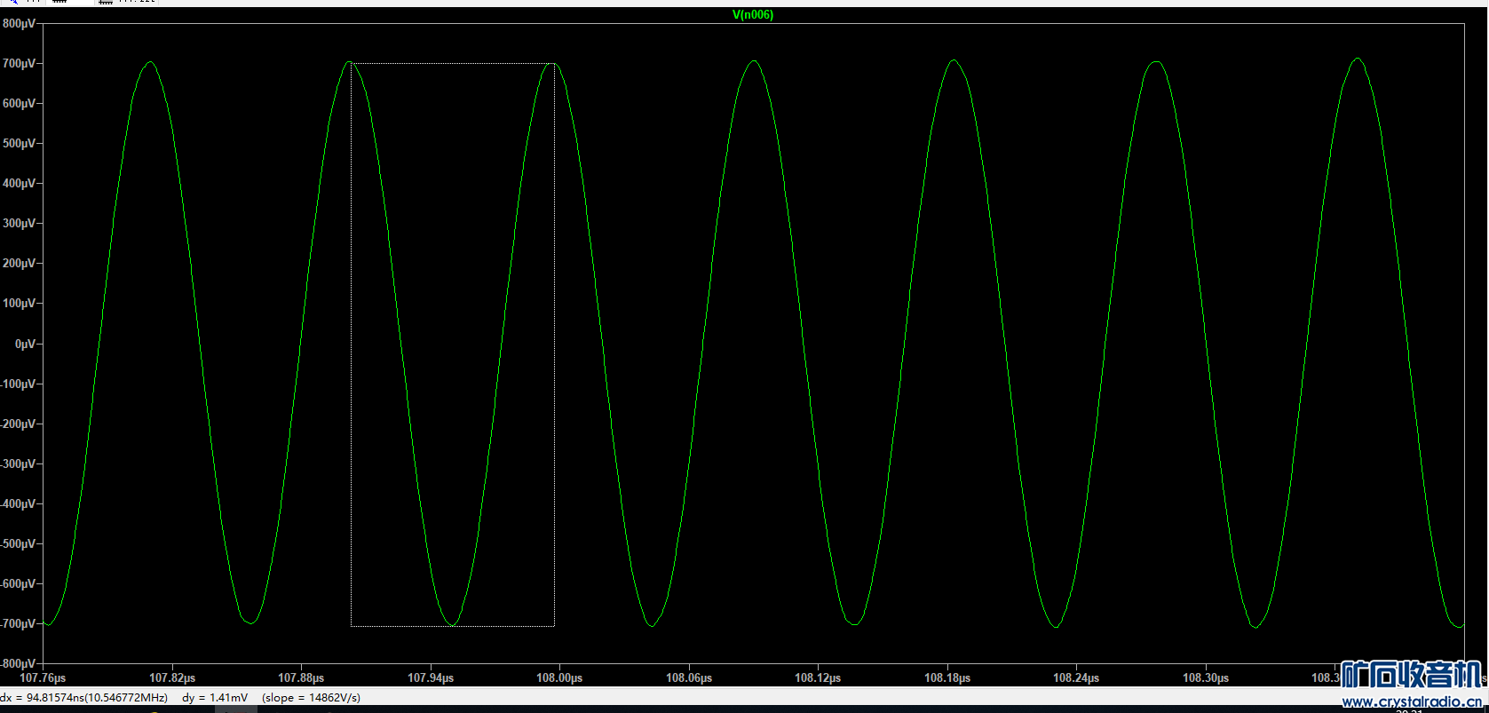
Task: Click the 0µV vertical axis label
Action: (x=25, y=345)
